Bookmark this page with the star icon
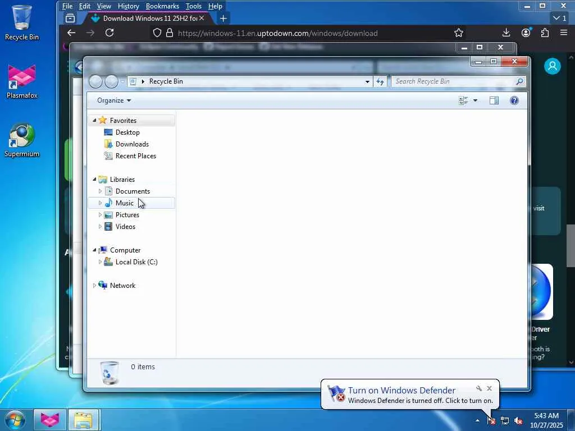This screenshot has height=431, width=575. (x=458, y=33)
